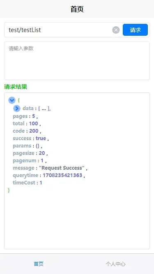Image resolution: width=154 pixels, height=274 pixels.
Task: Click the code value 200
Action: (x=34, y=131)
